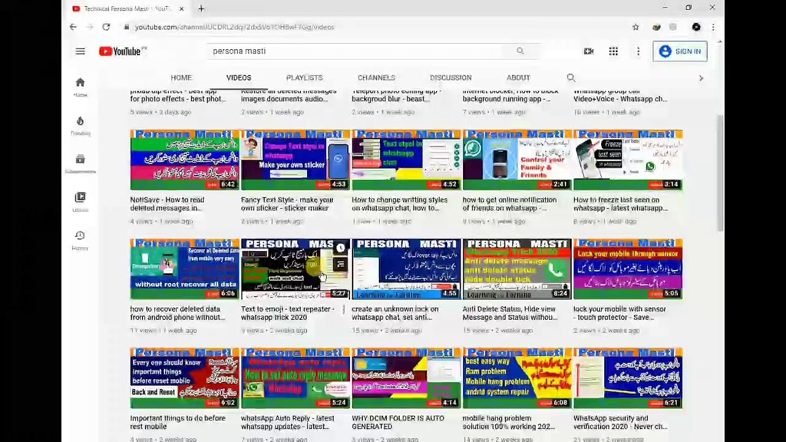Reload the page with the refresh icon

(106, 27)
